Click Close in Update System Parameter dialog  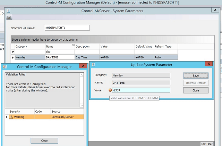[x=196, y=90]
